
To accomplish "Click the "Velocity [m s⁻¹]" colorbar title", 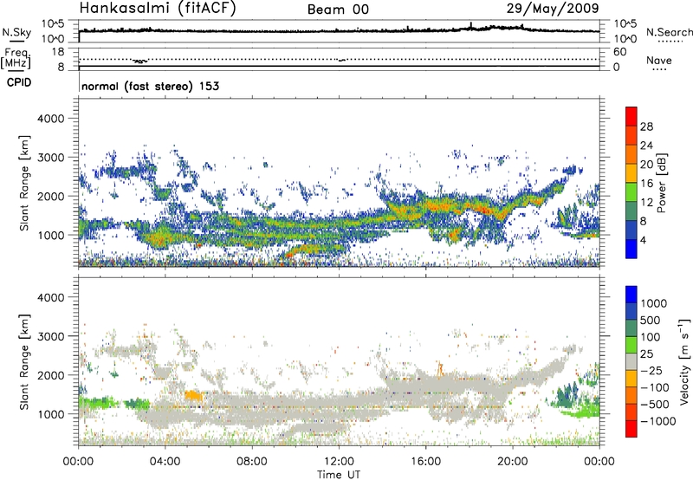I will click(684, 361).
